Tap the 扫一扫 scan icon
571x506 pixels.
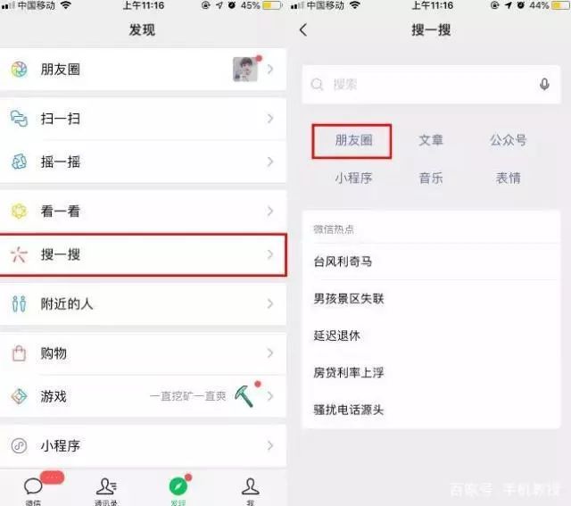point(19,119)
